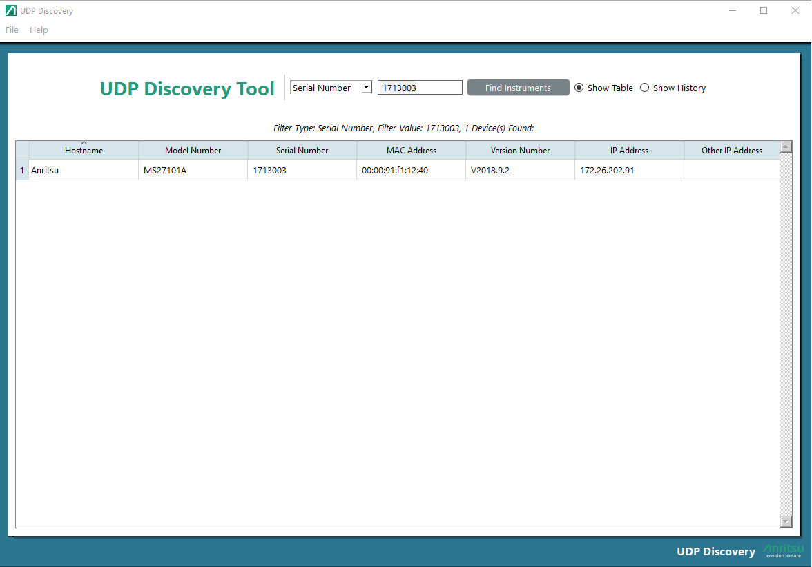The image size is (812, 567).
Task: Maximize the UDP Discovery window
Action: [764, 10]
